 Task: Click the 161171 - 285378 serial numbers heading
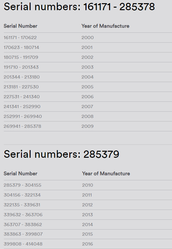(79, 7)
